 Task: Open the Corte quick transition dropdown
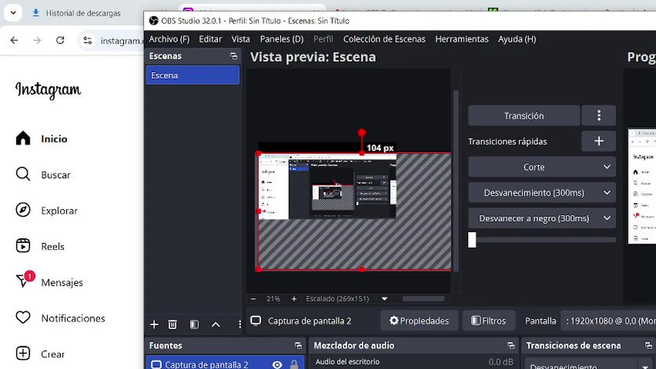coord(542,167)
